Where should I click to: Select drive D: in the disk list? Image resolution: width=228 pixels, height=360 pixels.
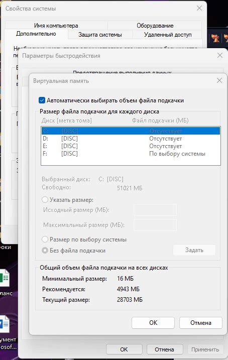coord(131,139)
